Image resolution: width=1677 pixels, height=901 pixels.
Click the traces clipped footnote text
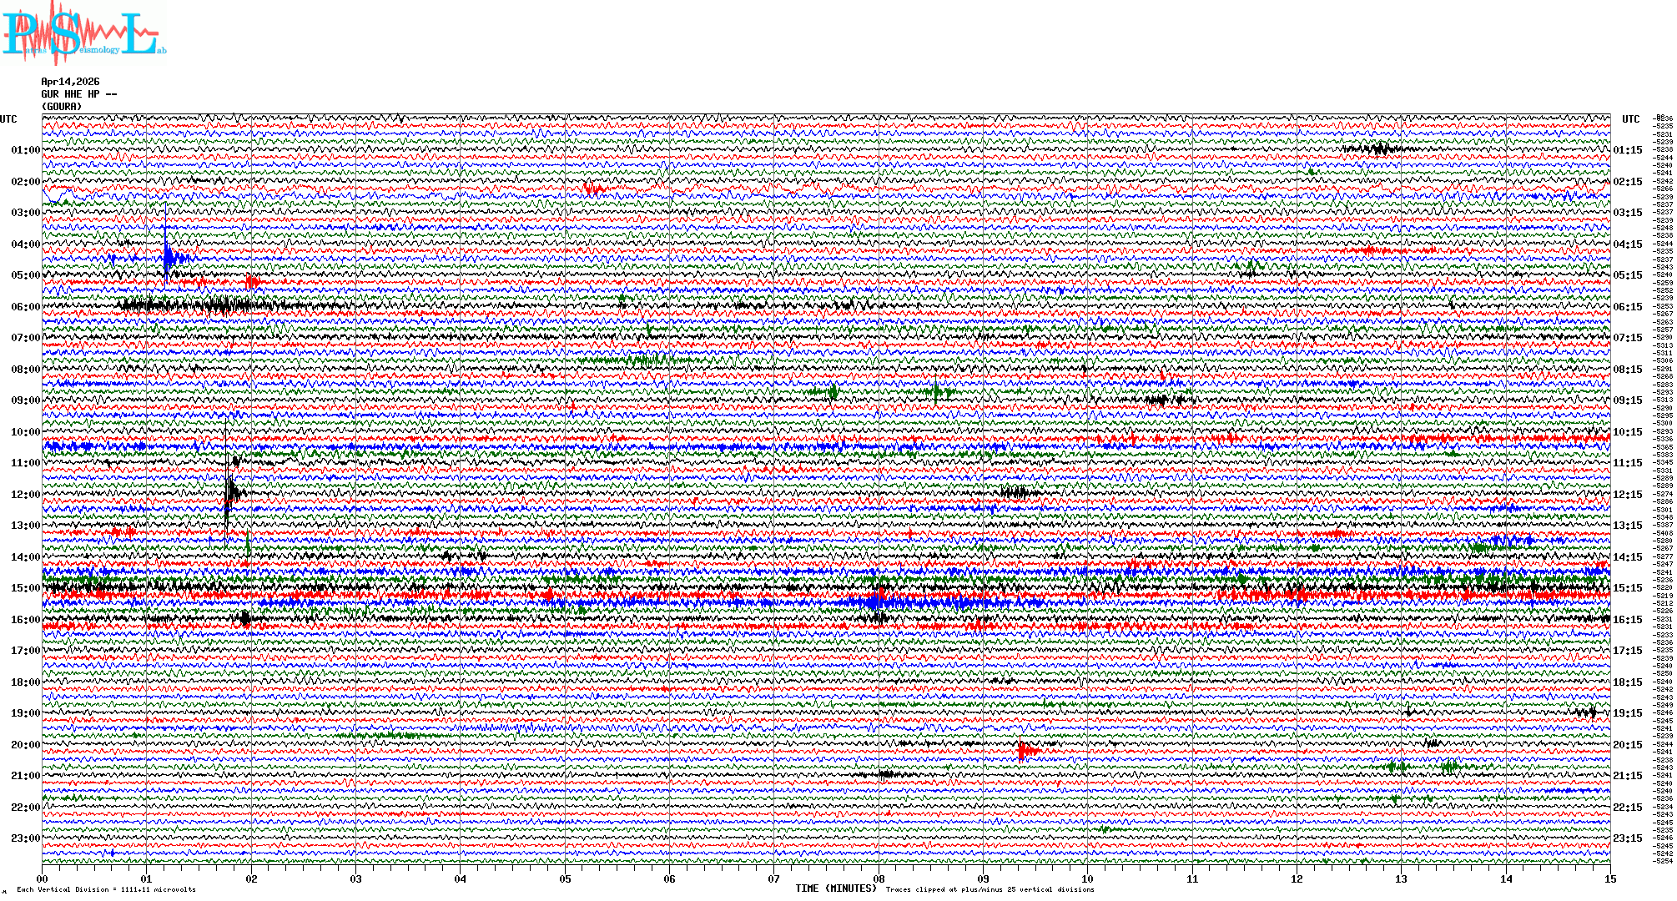tap(990, 889)
